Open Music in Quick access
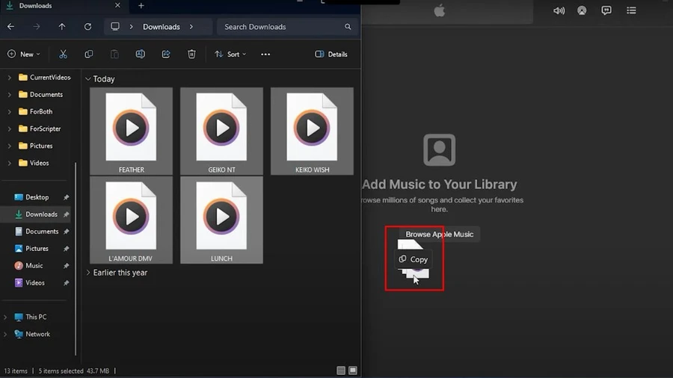The image size is (673, 378). click(34, 266)
